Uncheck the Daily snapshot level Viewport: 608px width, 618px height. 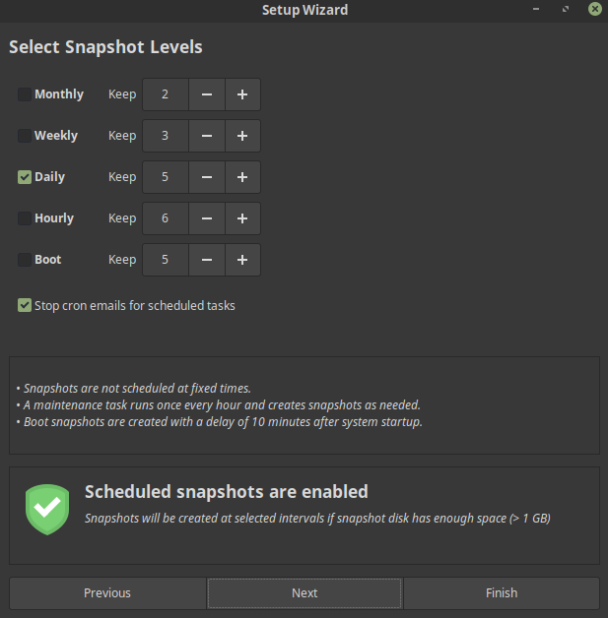pos(25,177)
